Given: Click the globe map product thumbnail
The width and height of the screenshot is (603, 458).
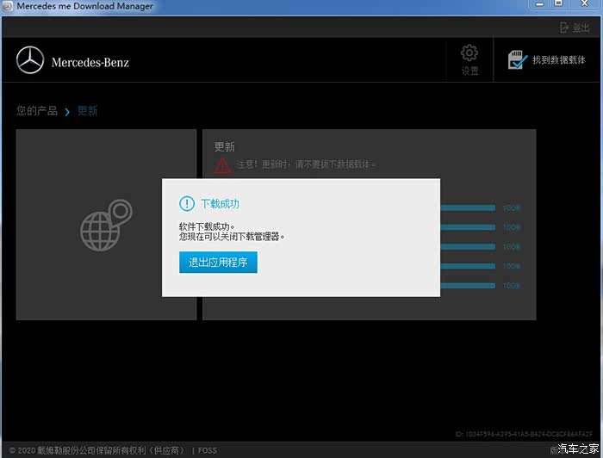Looking at the screenshot, I should [106, 226].
